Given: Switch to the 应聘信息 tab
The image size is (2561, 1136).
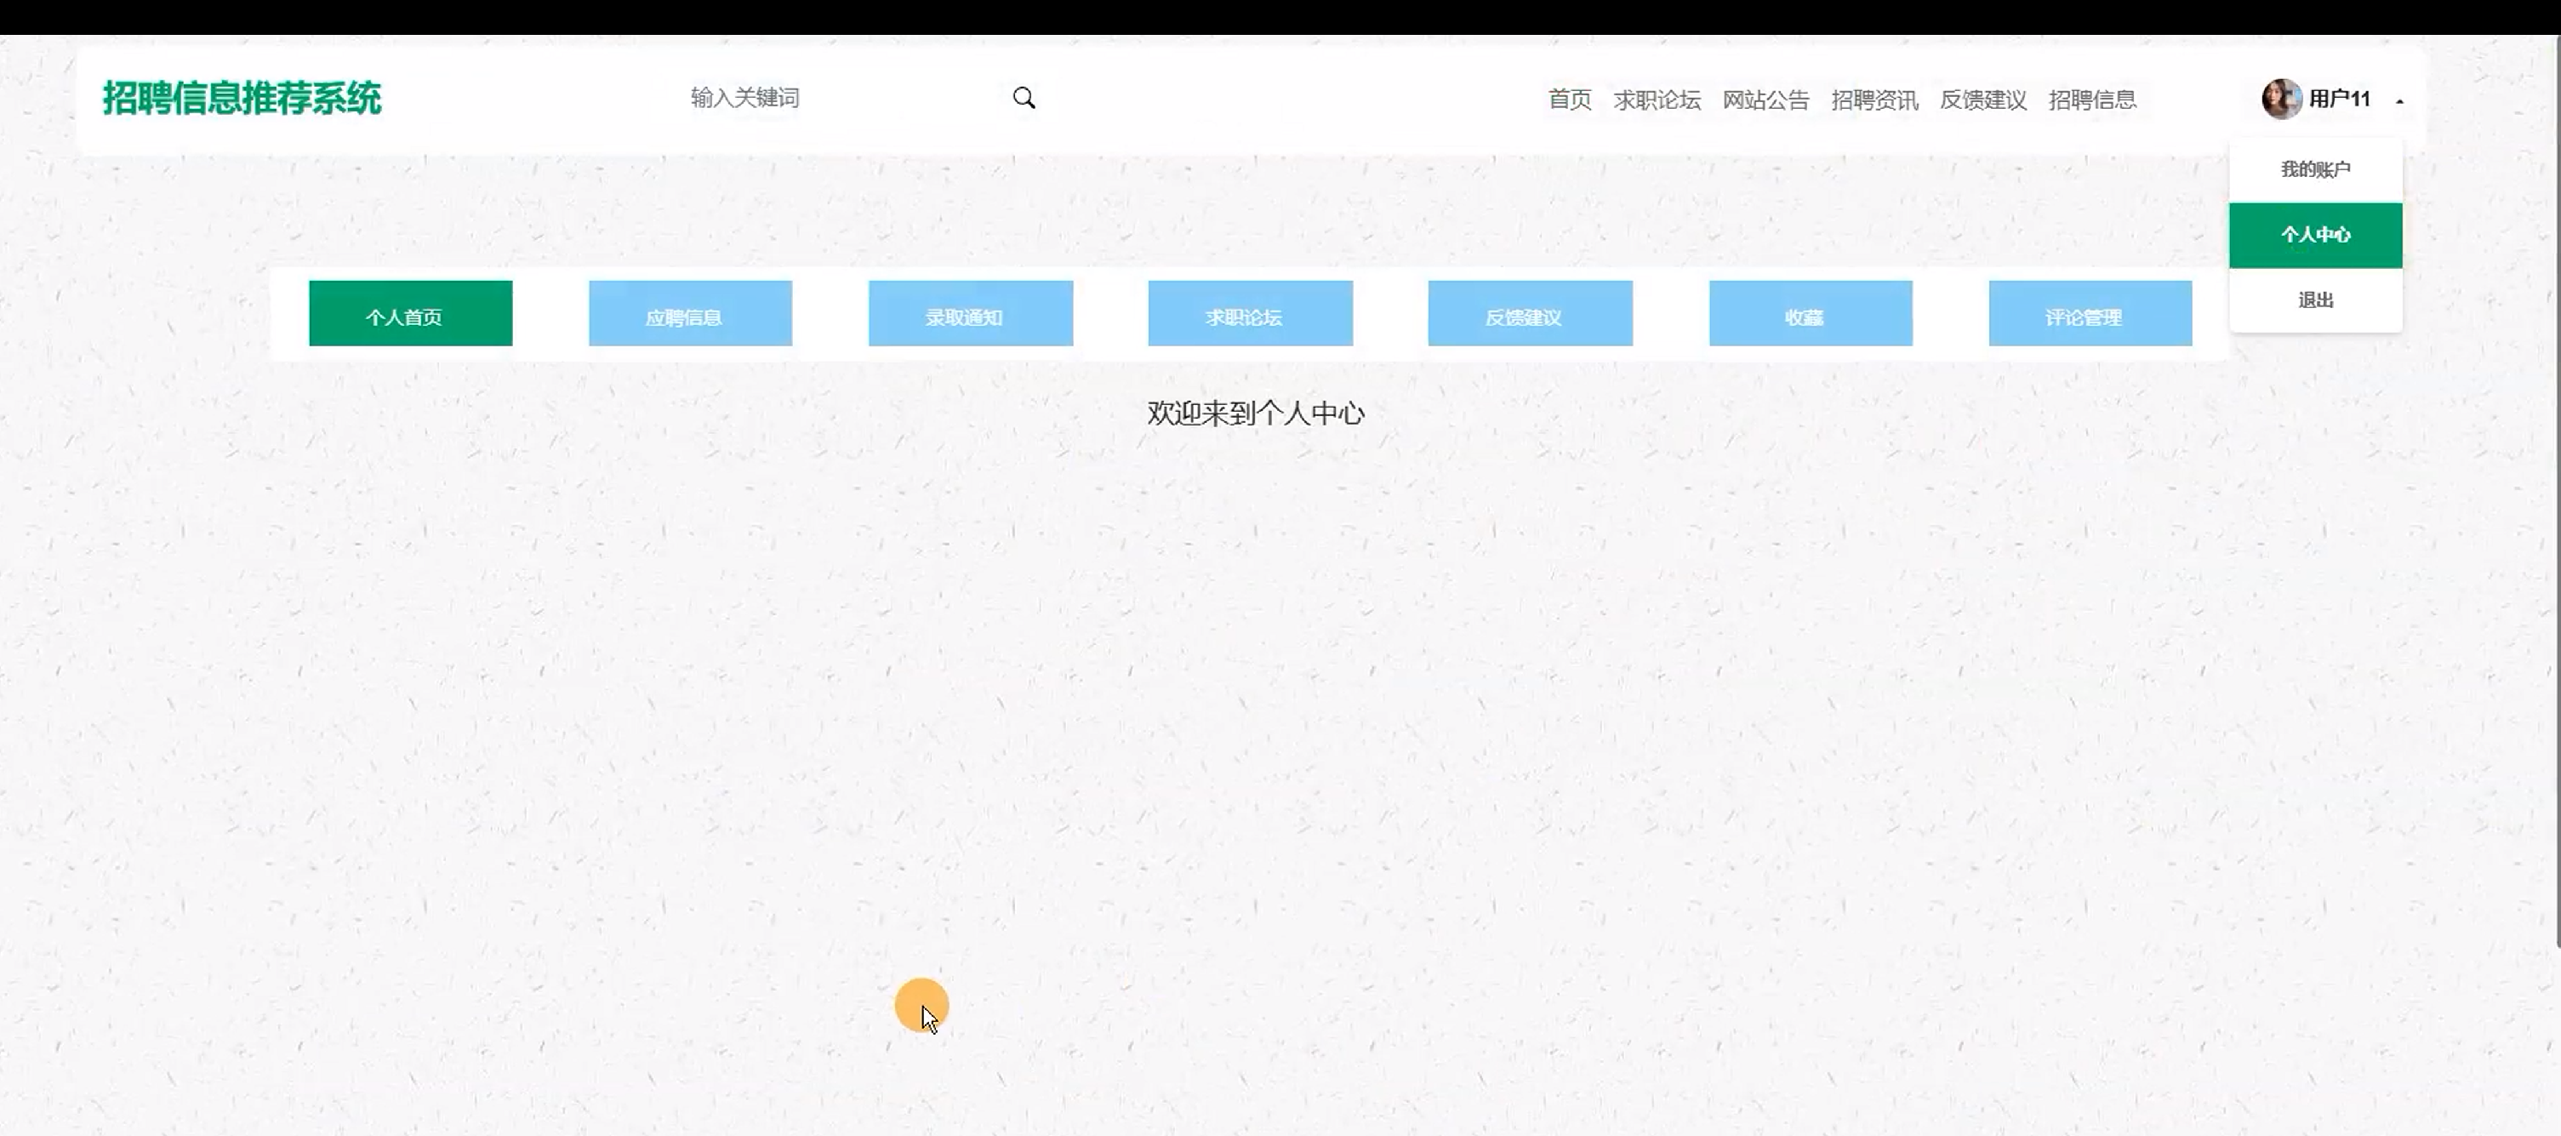Looking at the screenshot, I should pyautogui.click(x=690, y=313).
